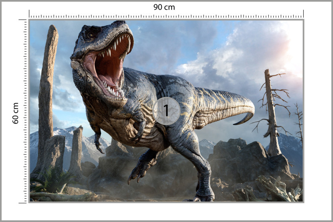The width and height of the screenshot is (333, 222).
Task: Click the "60 cm" height label
Action: pos(16,113)
